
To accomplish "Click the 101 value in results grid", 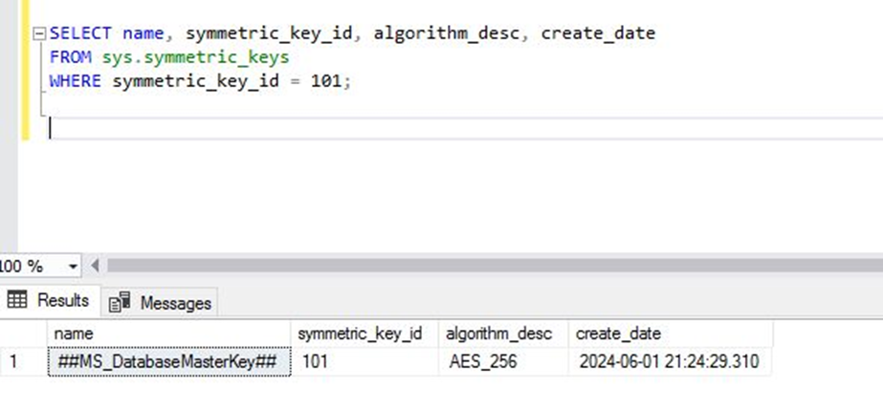I will (x=316, y=362).
